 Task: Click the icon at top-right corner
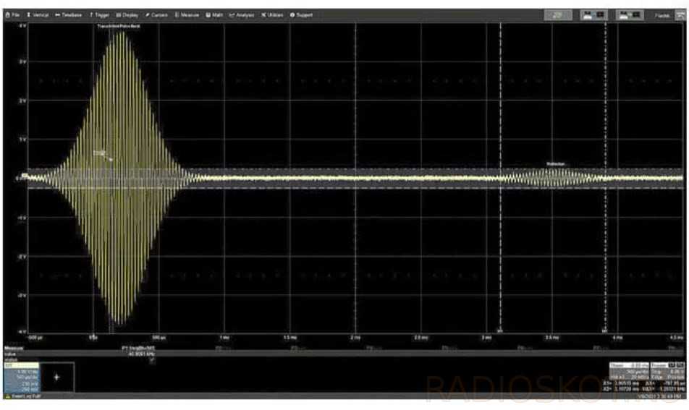tap(680, 14)
